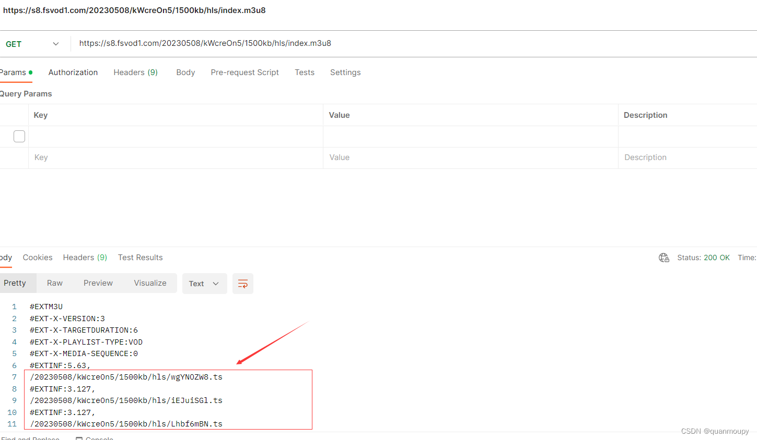The height and width of the screenshot is (440, 757).
Task: Click the iEJuiSGl.ts segment path line
Action: pyautogui.click(x=126, y=400)
